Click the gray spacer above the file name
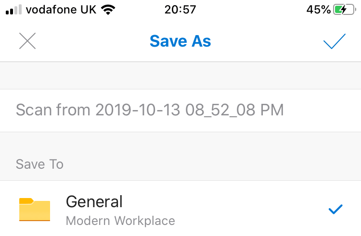 coord(180,75)
